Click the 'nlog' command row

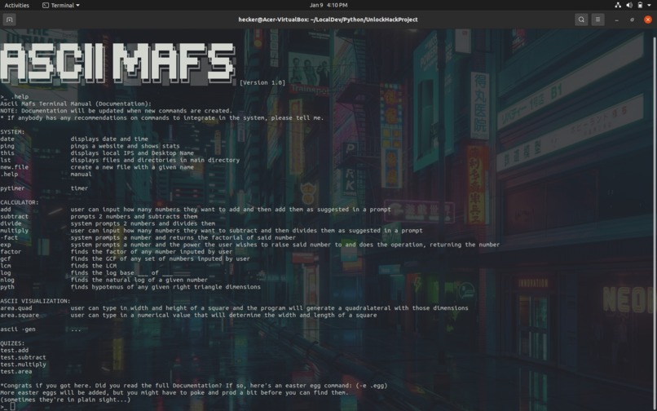pos(104,280)
